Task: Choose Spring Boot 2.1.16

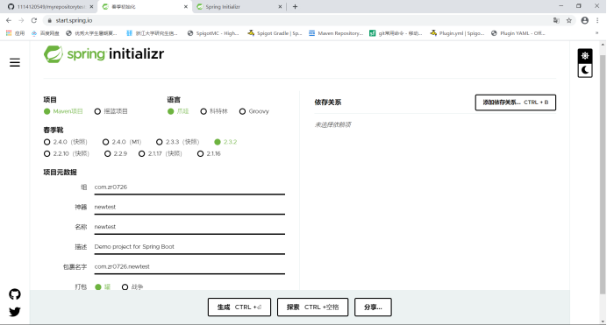Action: [209, 153]
